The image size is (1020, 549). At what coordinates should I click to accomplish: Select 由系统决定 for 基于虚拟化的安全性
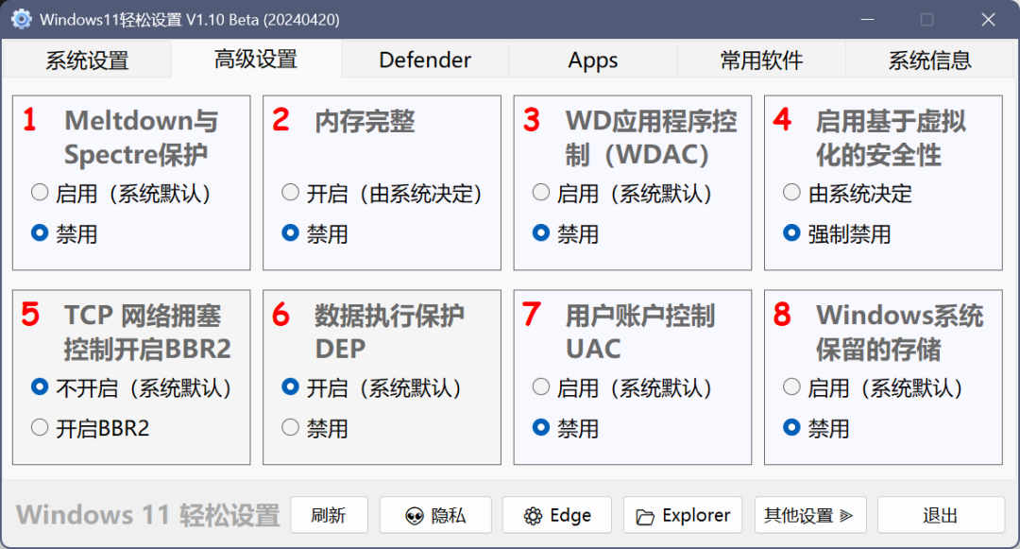click(791, 193)
